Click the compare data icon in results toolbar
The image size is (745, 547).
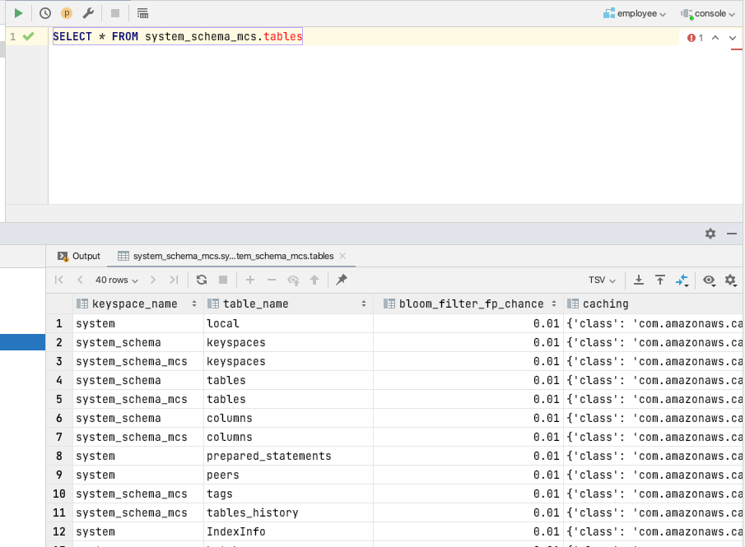(682, 280)
